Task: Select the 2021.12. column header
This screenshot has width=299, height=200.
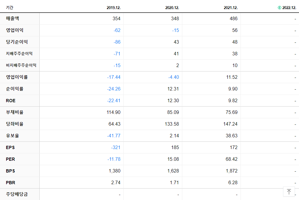Action: click(230, 8)
